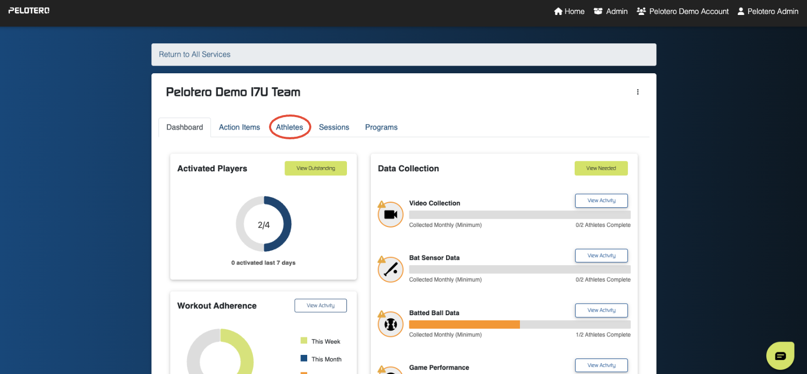Click the Pelotero Demo Account group icon

tap(641, 11)
